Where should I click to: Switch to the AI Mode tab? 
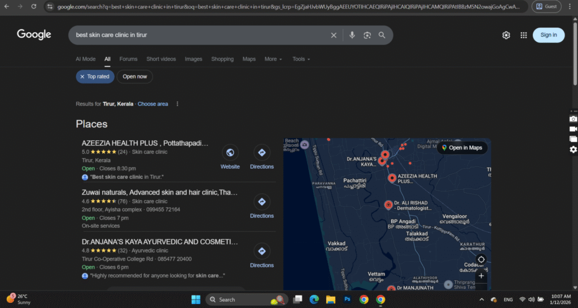(86, 59)
